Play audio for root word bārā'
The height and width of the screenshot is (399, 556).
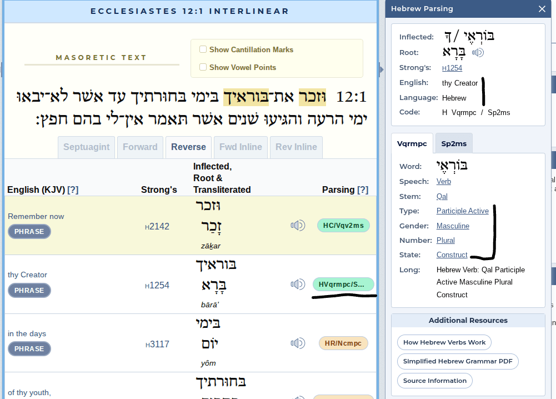click(x=298, y=285)
